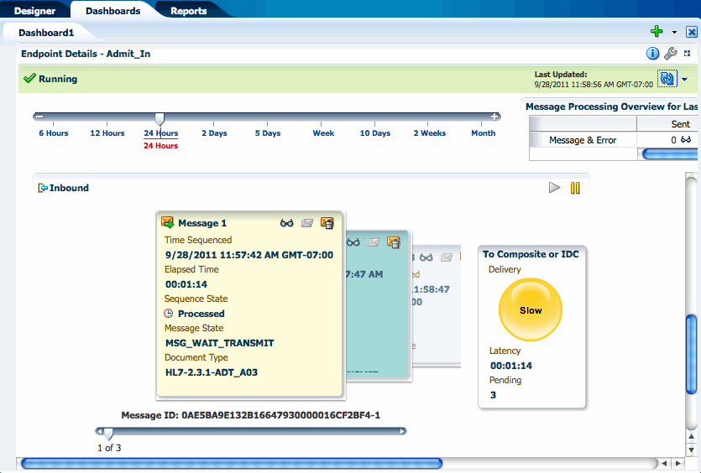Click the blue information icon
701x473 pixels.
652,54
